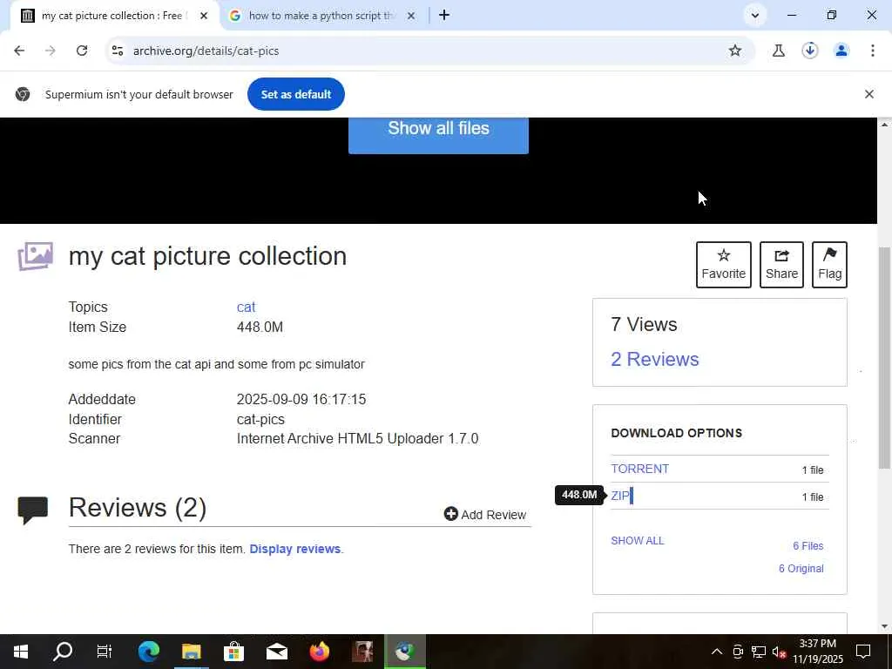Open network status tray icon
The image size is (892, 669).
759,652
